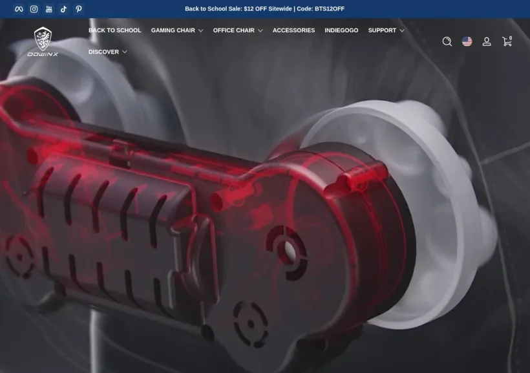Select the US flag region selector
This screenshot has width=530, height=373.
coord(467,41)
